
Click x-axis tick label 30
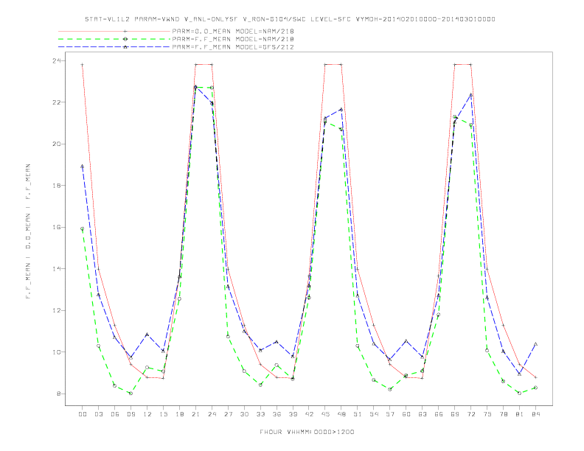coord(244,414)
